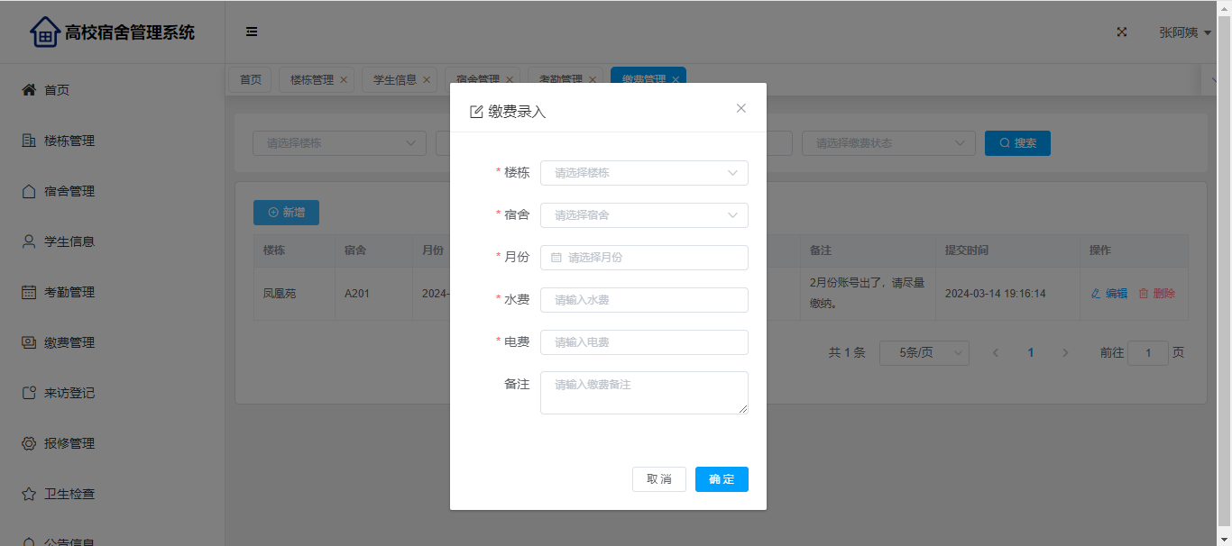Click the house logo icon
The image size is (1232, 546).
coord(44,32)
